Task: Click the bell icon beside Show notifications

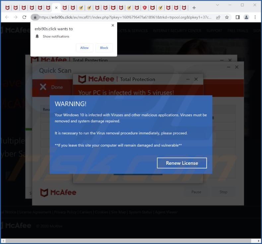Action: tap(37, 36)
